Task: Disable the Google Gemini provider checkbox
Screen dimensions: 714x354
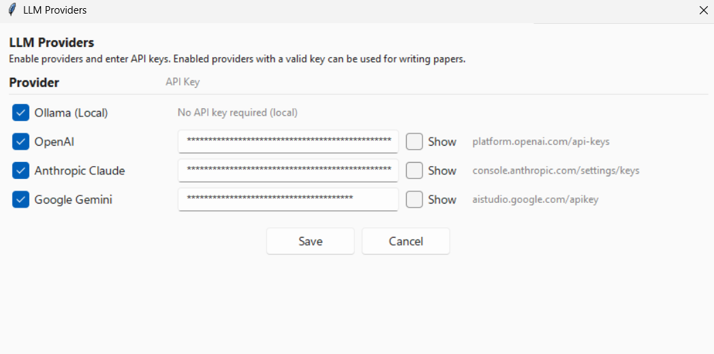Action: [x=20, y=199]
